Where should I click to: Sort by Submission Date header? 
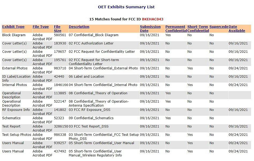150,29
